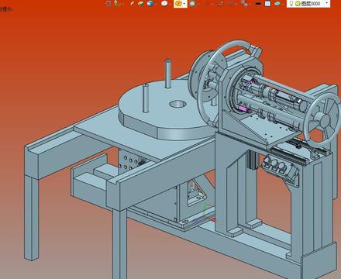Click the light blue square toolbar icon
The width and height of the screenshot is (341, 279).
[267, 4]
